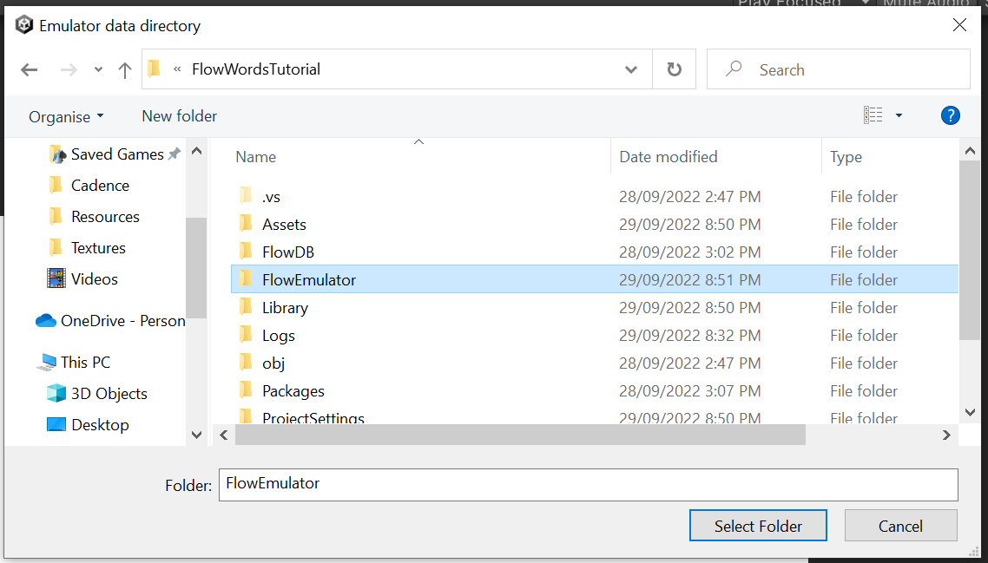Click the Emulator data directory dialog icon
The width and height of the screenshot is (988, 563).
point(24,25)
